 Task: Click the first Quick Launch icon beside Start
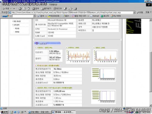pyautogui.click(x=12, y=112)
